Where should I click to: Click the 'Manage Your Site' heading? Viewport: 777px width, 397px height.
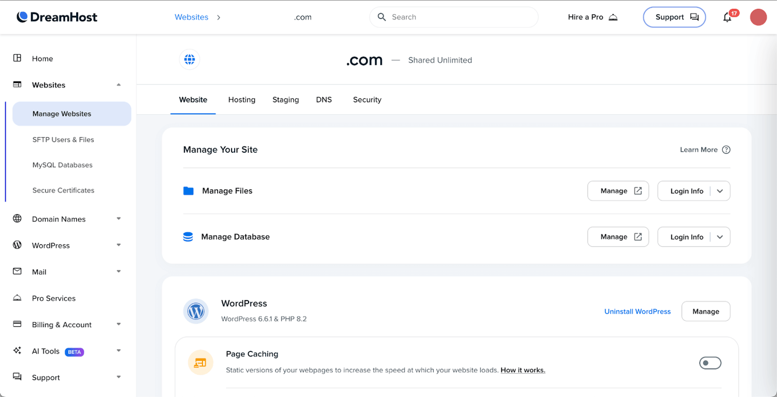tap(220, 150)
